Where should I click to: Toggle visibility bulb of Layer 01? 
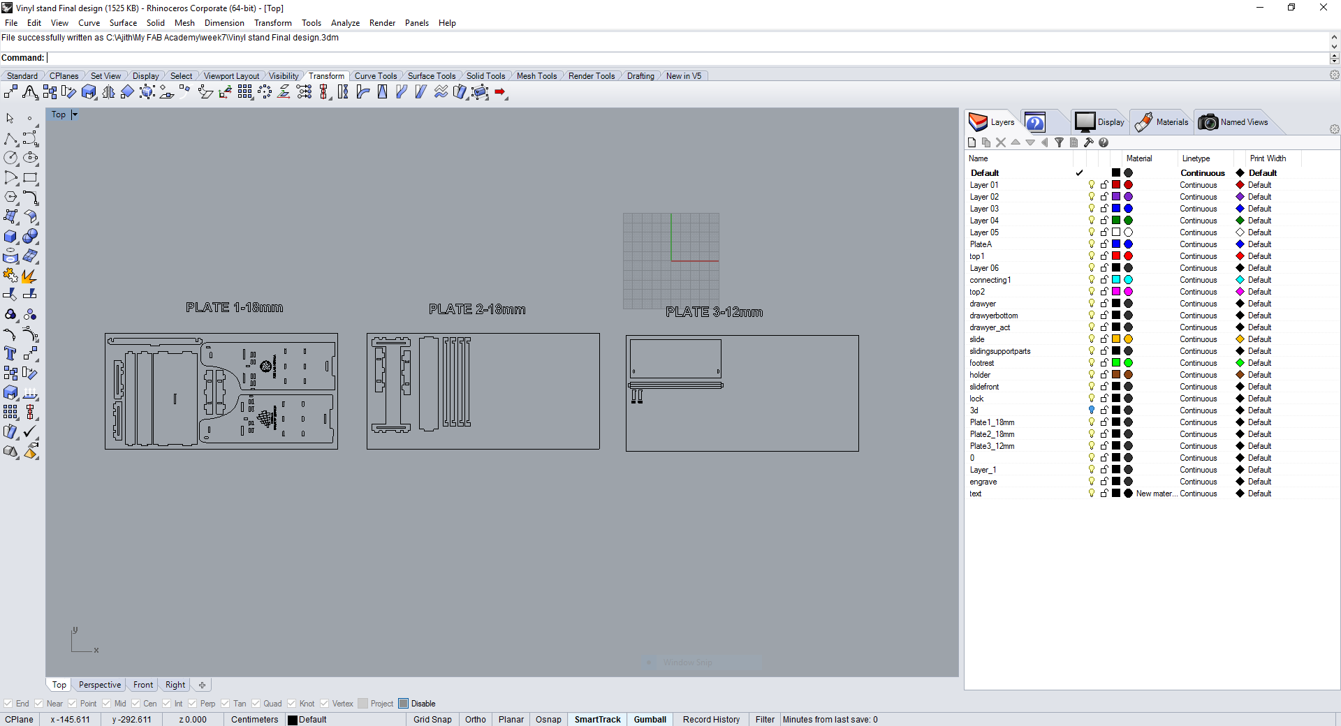point(1092,185)
